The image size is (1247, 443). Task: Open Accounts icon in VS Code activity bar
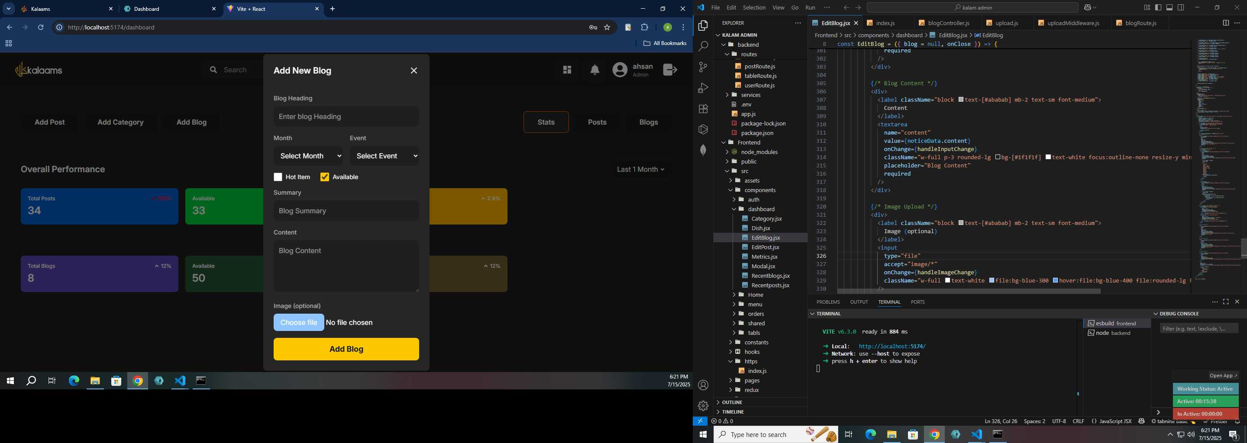click(703, 385)
